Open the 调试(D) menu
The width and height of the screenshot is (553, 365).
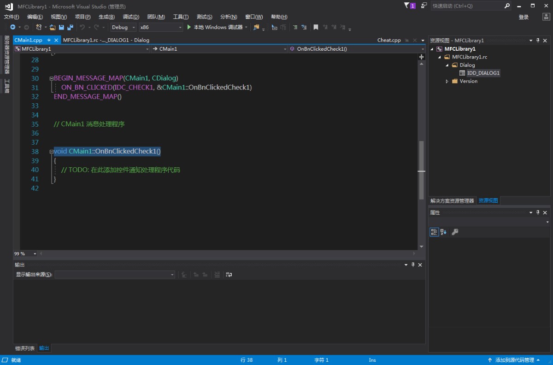point(131,17)
